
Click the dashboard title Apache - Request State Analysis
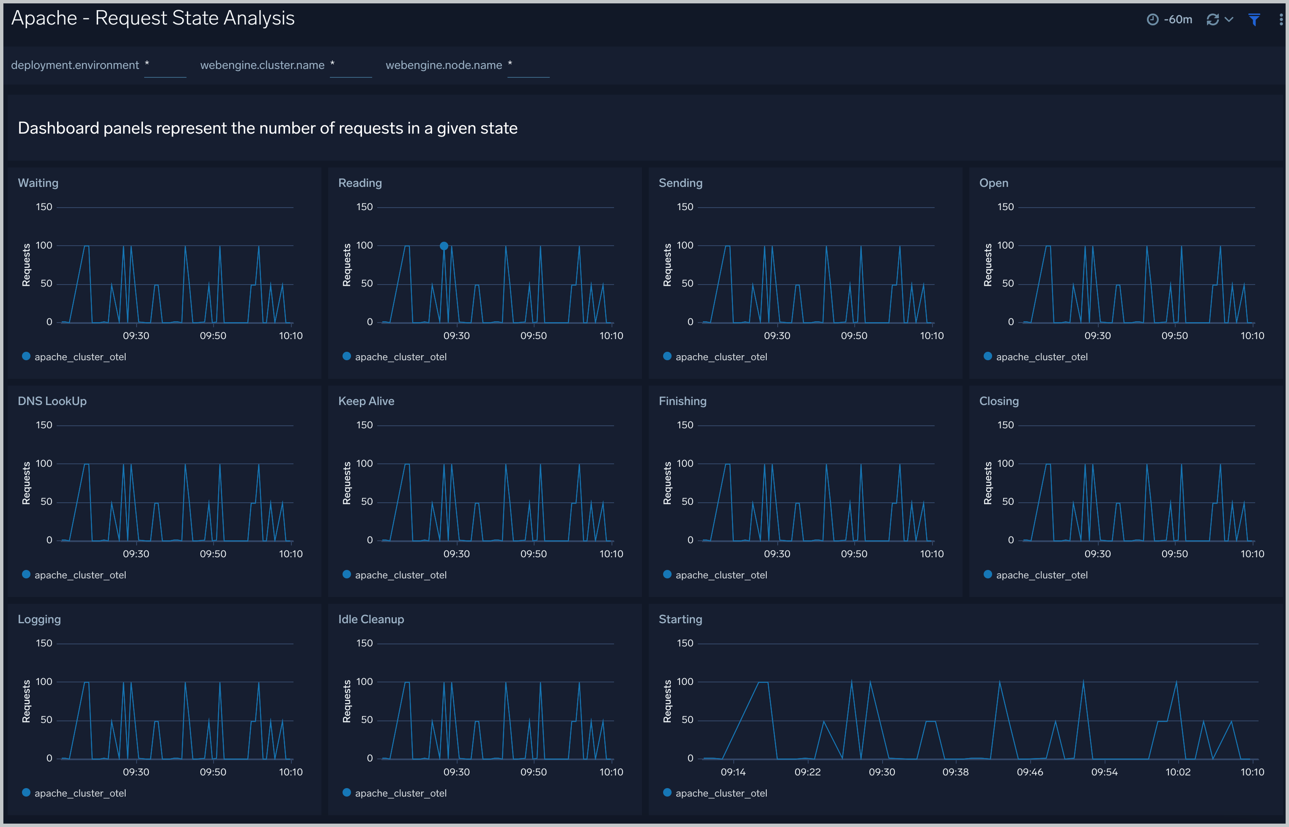(x=153, y=18)
